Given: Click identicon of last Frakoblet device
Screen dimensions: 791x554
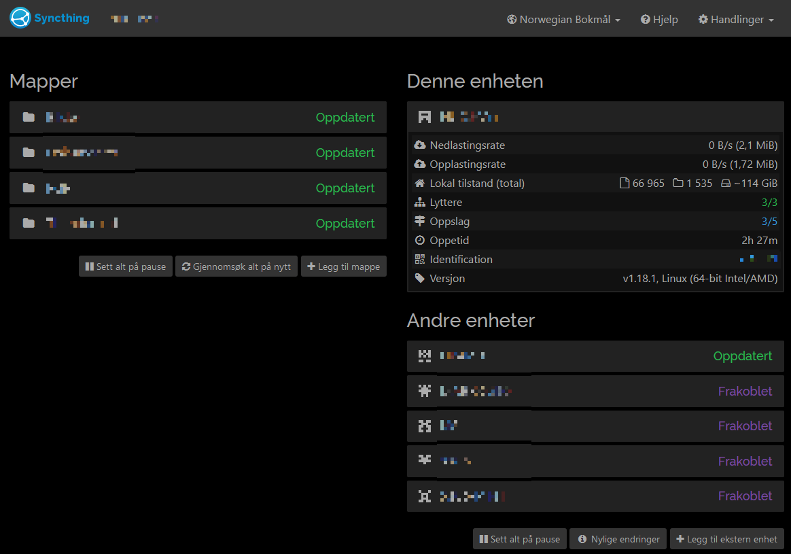Looking at the screenshot, I should click(x=425, y=496).
